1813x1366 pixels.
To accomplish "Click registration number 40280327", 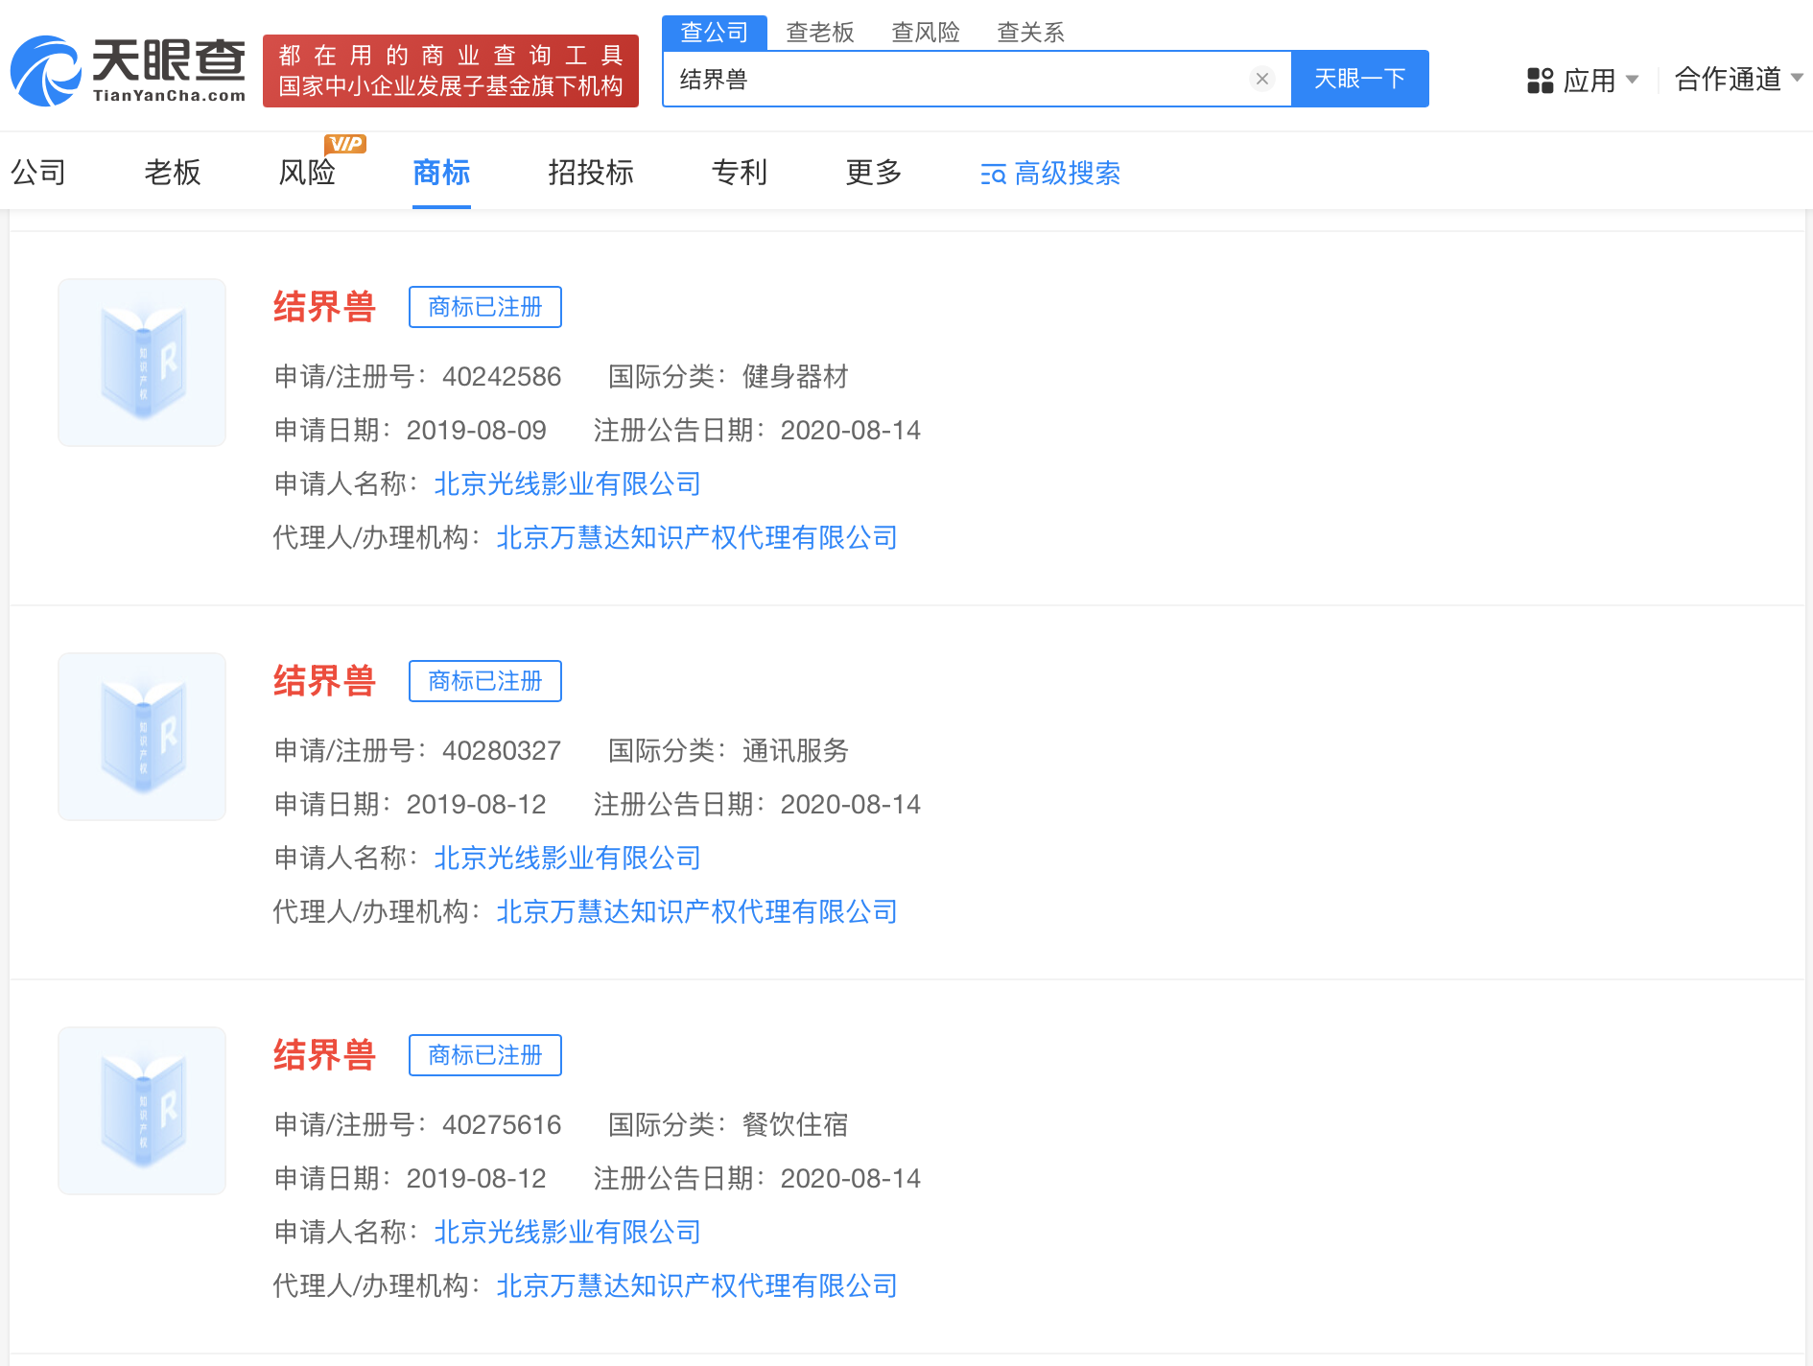I will (x=502, y=750).
